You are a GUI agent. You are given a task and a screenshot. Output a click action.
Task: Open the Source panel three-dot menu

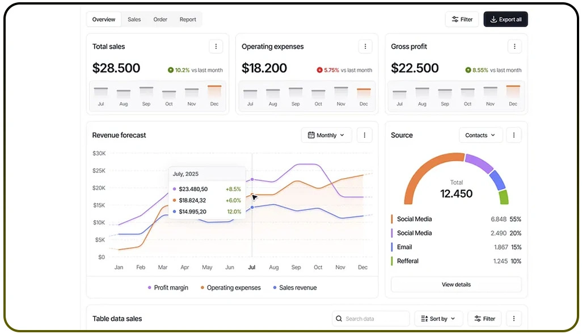[x=514, y=135]
